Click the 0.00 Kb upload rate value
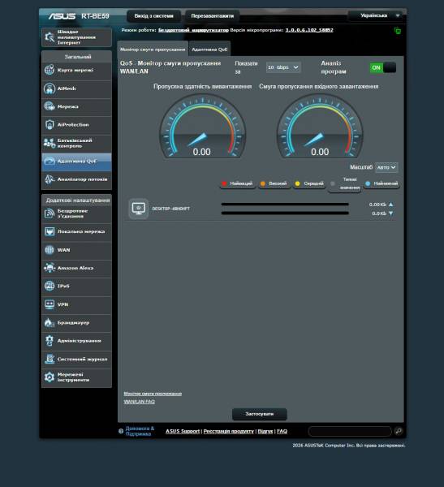 click(377, 205)
